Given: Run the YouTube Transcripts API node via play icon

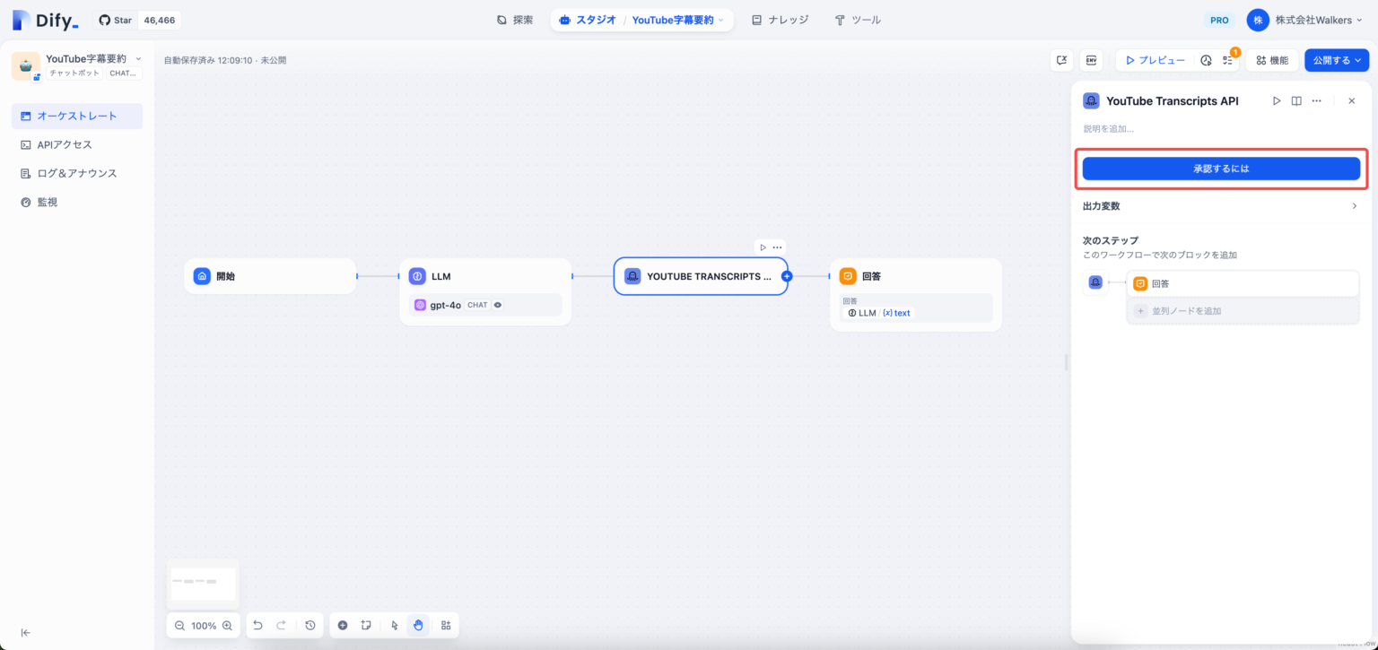Looking at the screenshot, I should (1278, 100).
